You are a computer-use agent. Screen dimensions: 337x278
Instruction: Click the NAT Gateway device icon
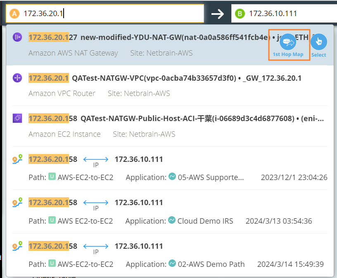[17, 37]
